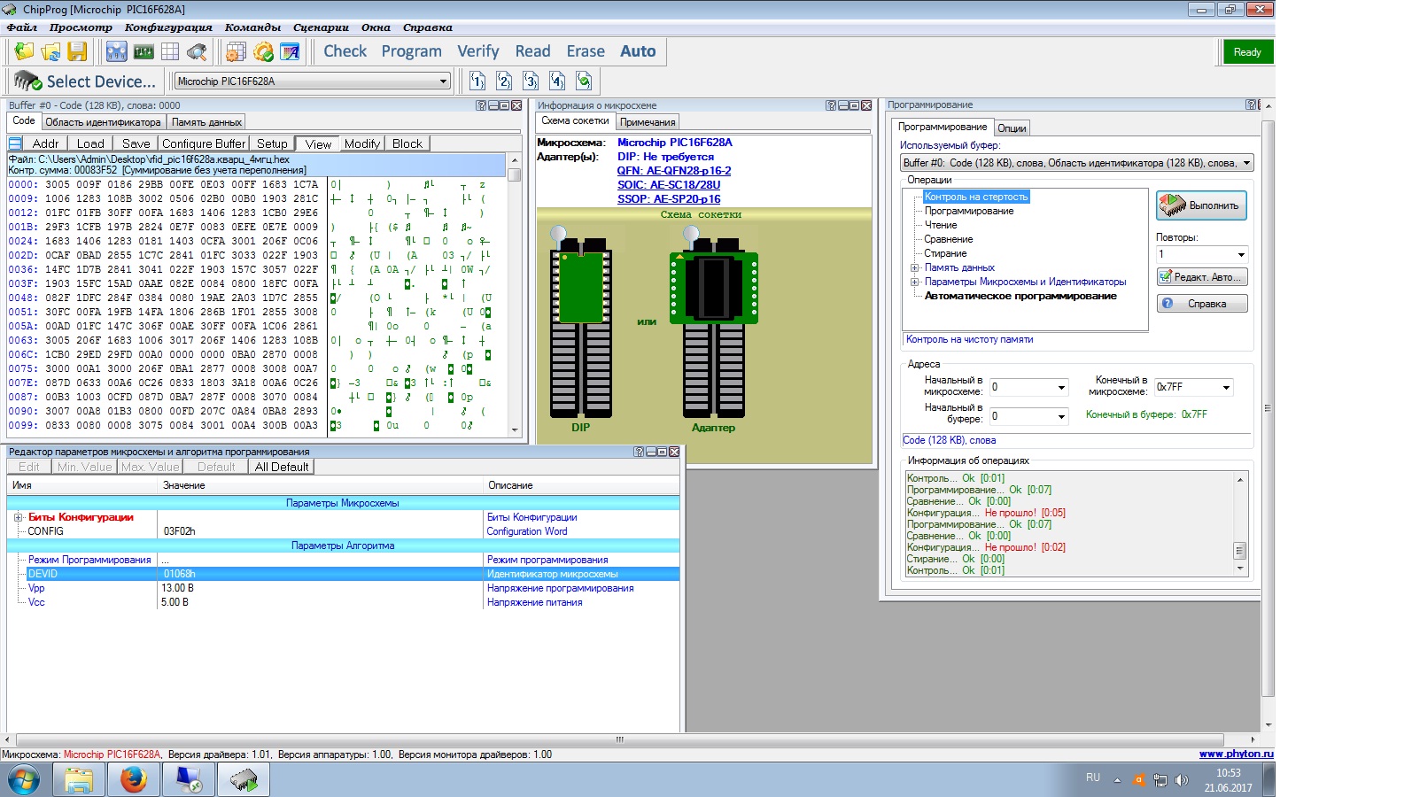Screen dimensions: 1412x797
Task: Click the Auto toolbar command
Action: tap(638, 51)
